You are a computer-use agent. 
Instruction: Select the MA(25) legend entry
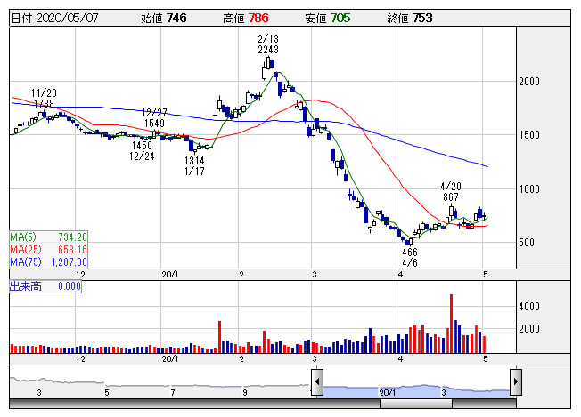(x=49, y=250)
